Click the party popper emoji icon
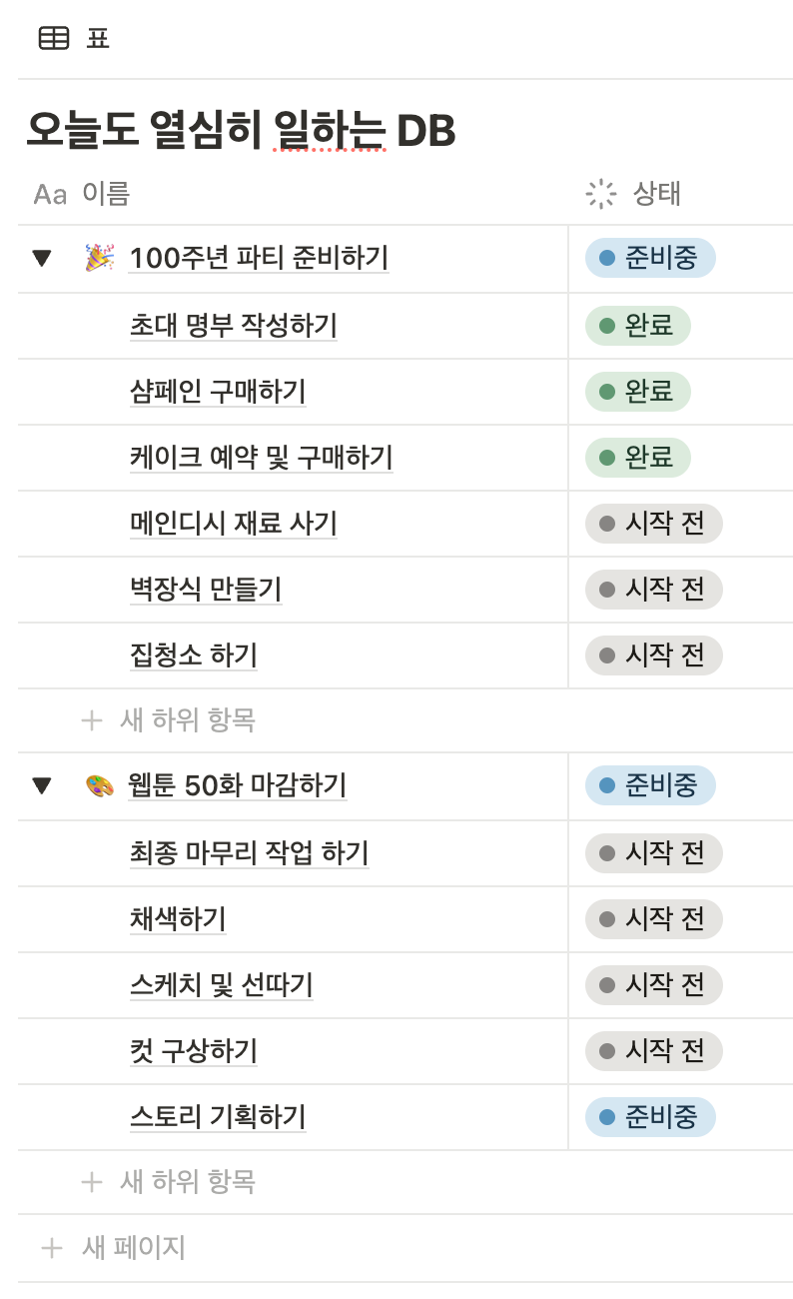 pos(99,259)
